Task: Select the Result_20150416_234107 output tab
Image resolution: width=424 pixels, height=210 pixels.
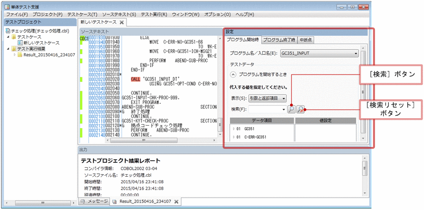Action: 146,202
